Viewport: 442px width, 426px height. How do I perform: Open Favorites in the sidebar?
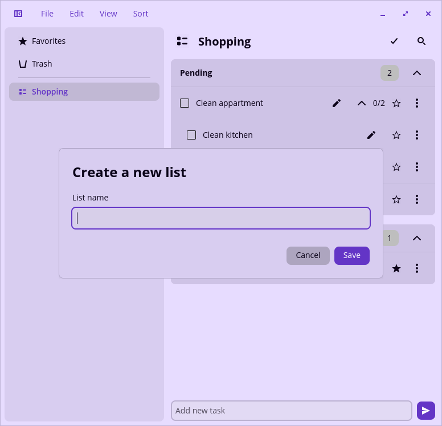[x=84, y=41]
